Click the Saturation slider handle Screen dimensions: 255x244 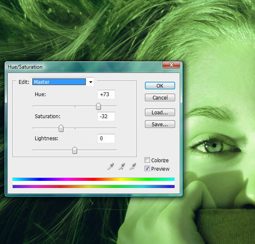tap(61, 128)
